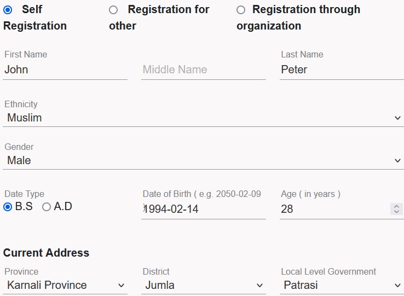
Task: Open the Province dropdown showing Karnali Province
Action: (65, 285)
